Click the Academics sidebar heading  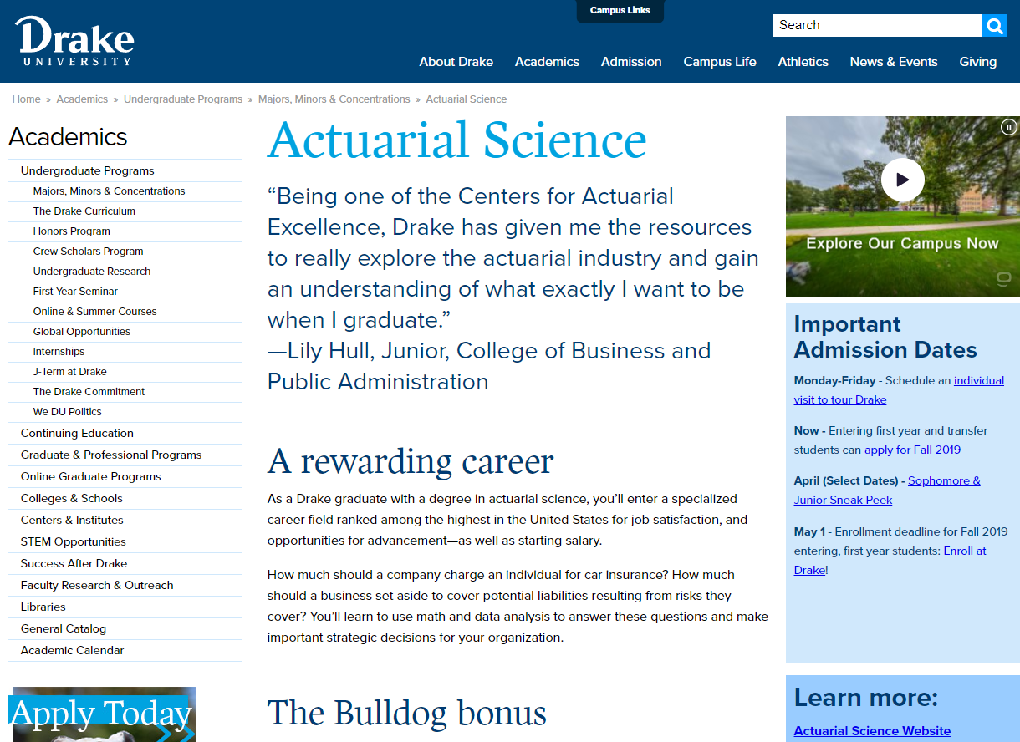68,137
